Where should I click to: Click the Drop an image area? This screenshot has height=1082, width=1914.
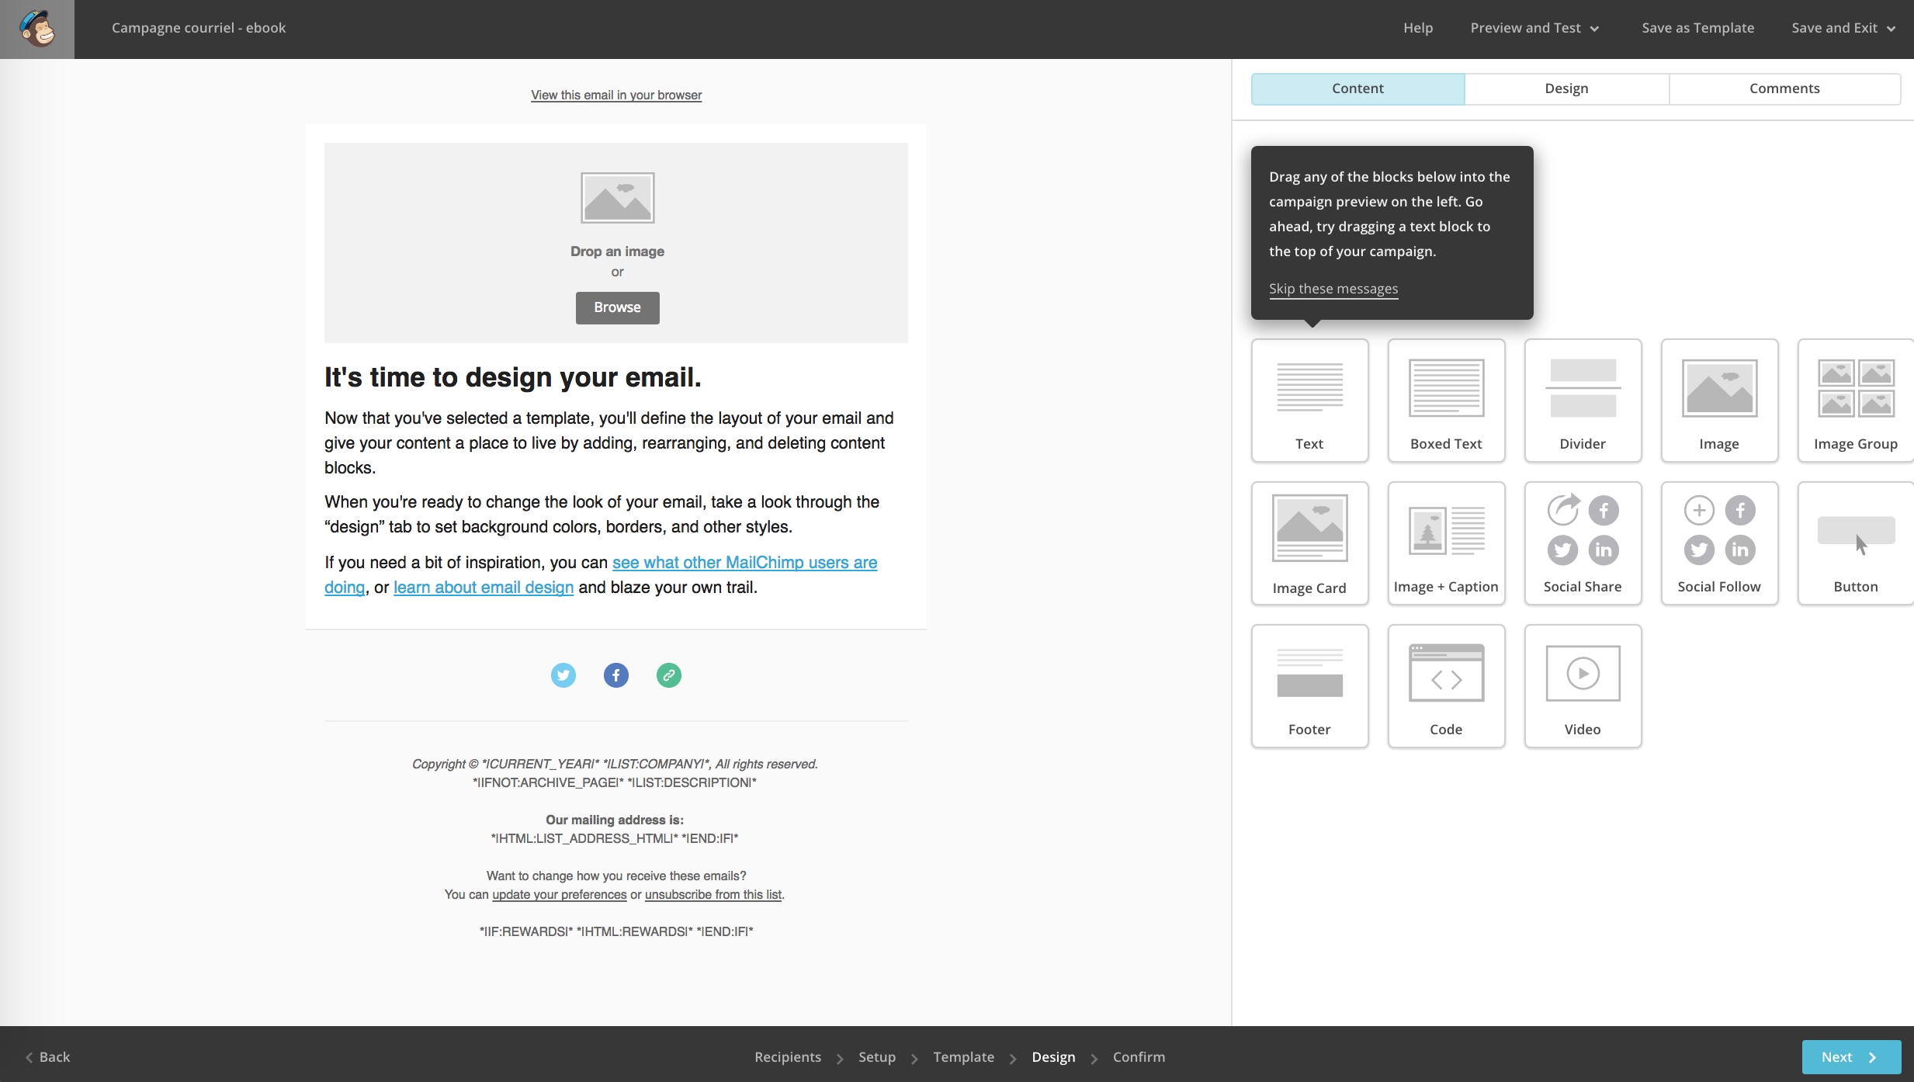coord(616,243)
